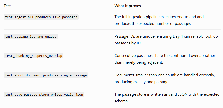Select the test_ingest_all_produces_five_passages code label
This screenshot has width=223, height=108.
[x=41, y=17]
